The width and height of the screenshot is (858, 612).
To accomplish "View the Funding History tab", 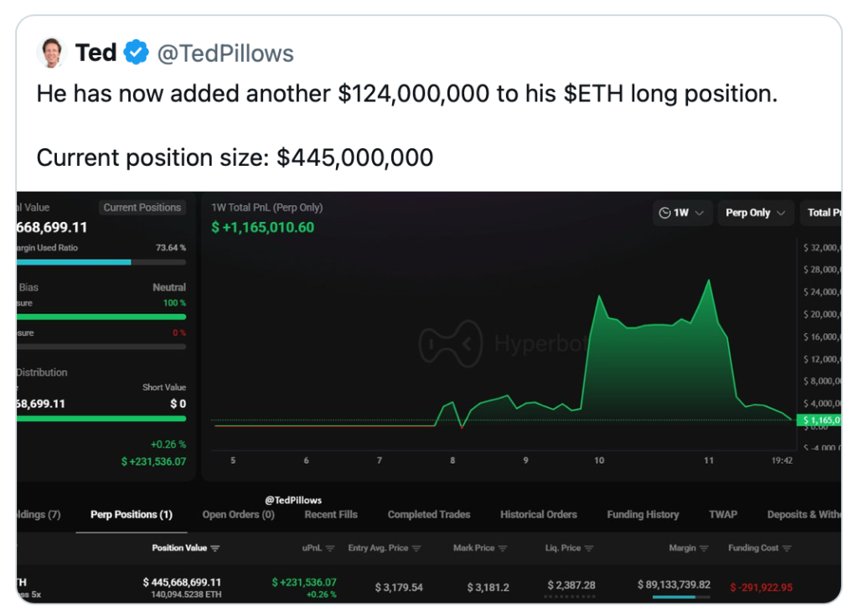I will click(x=643, y=515).
